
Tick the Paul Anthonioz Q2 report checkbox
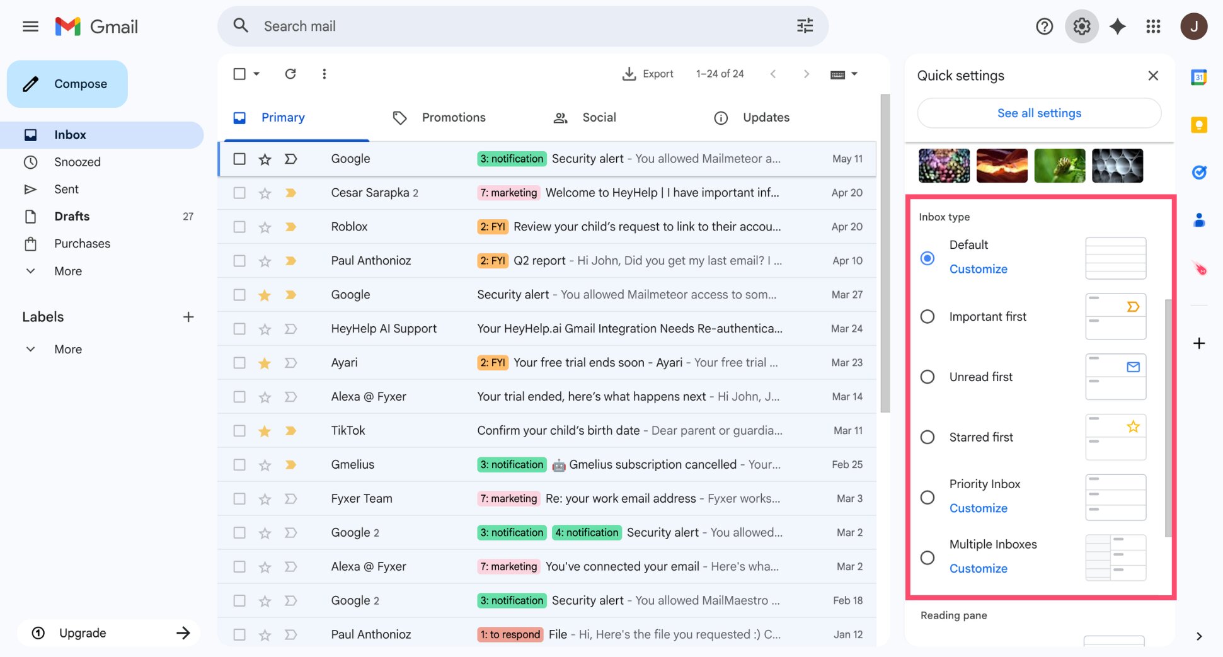tap(239, 261)
